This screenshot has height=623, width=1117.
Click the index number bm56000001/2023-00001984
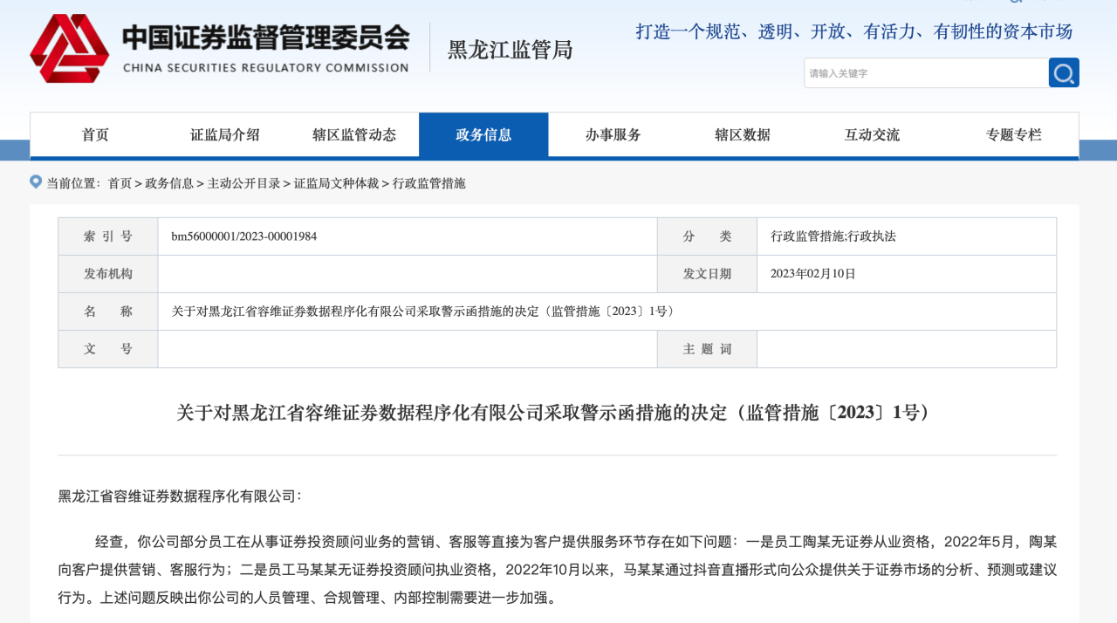pyautogui.click(x=243, y=236)
